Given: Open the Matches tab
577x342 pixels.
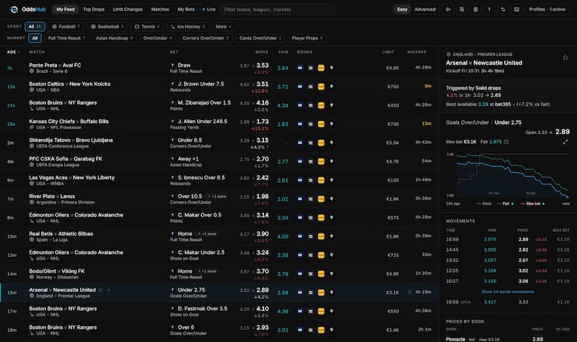Looking at the screenshot, I should coord(160,9).
